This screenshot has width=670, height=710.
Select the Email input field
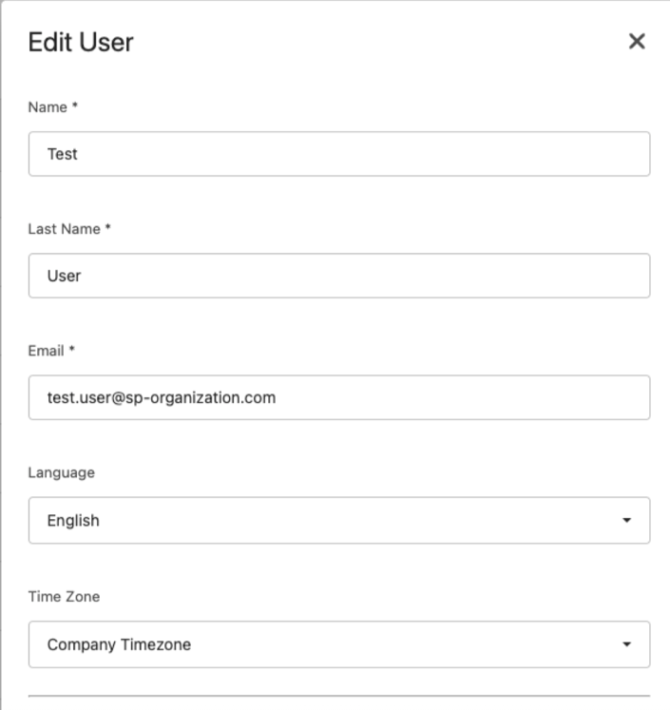339,397
